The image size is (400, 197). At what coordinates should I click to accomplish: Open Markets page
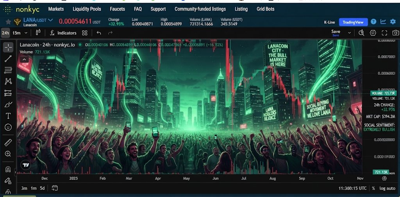(x=56, y=9)
